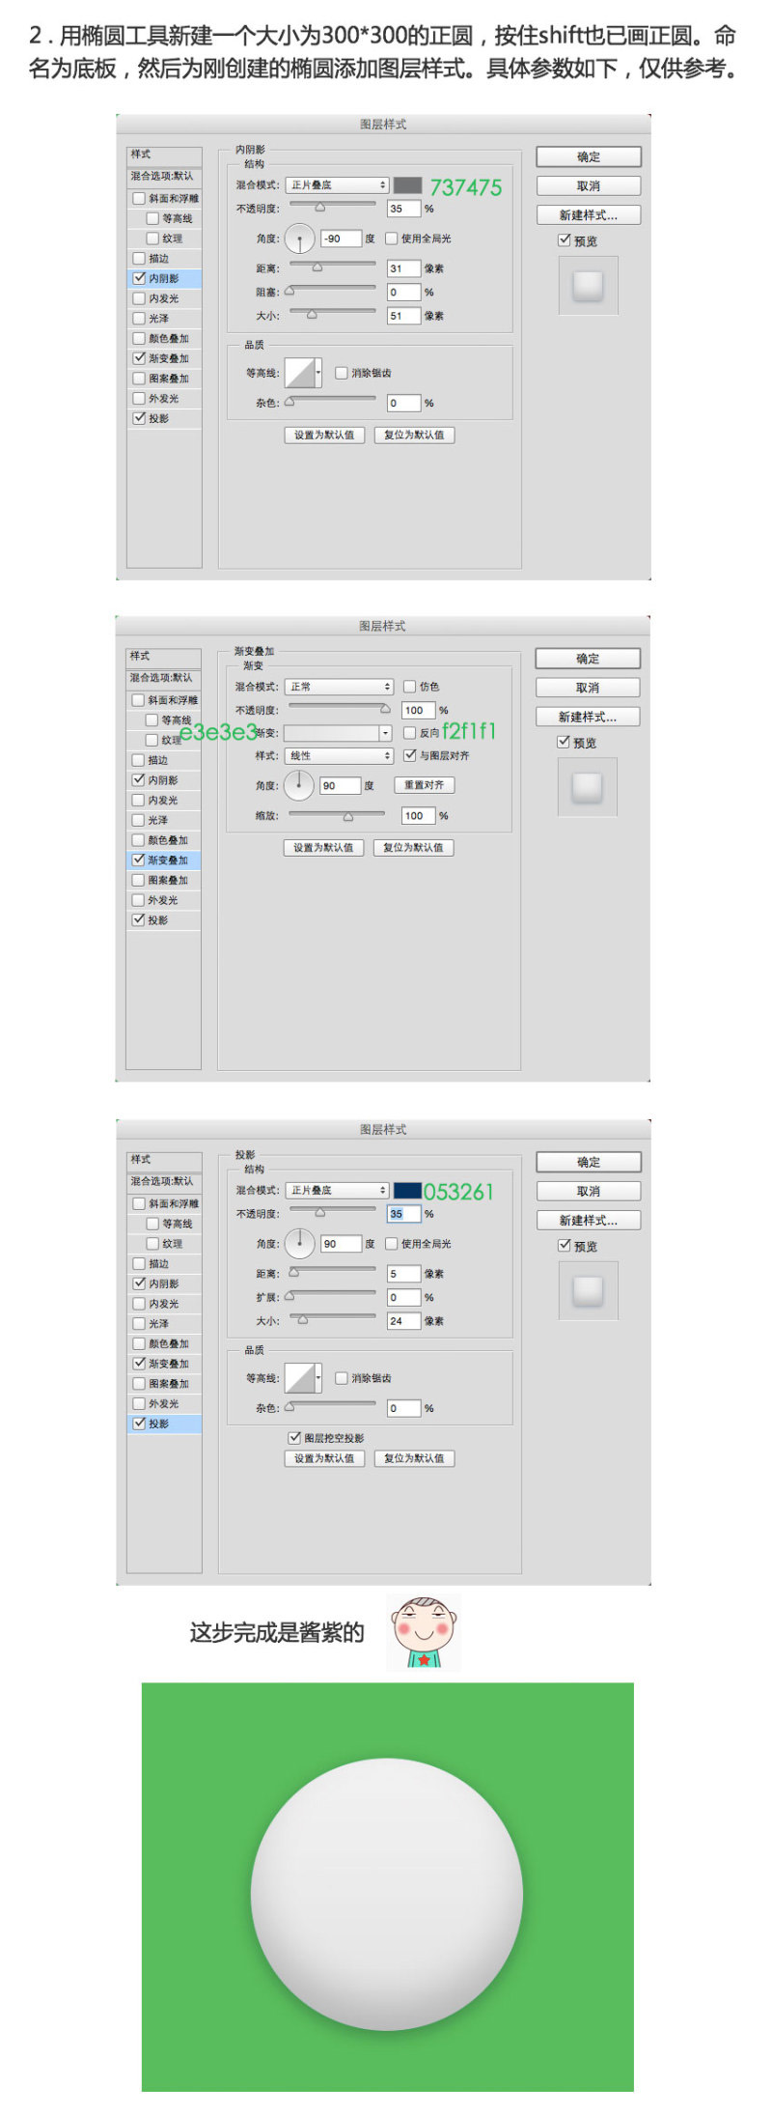Click 距离 field showing 5 in 投影 panel
772x2115 pixels.
tap(404, 1274)
